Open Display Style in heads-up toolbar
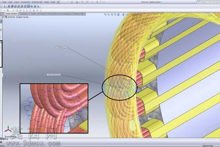Screen dimensions: 220x147 123,14
